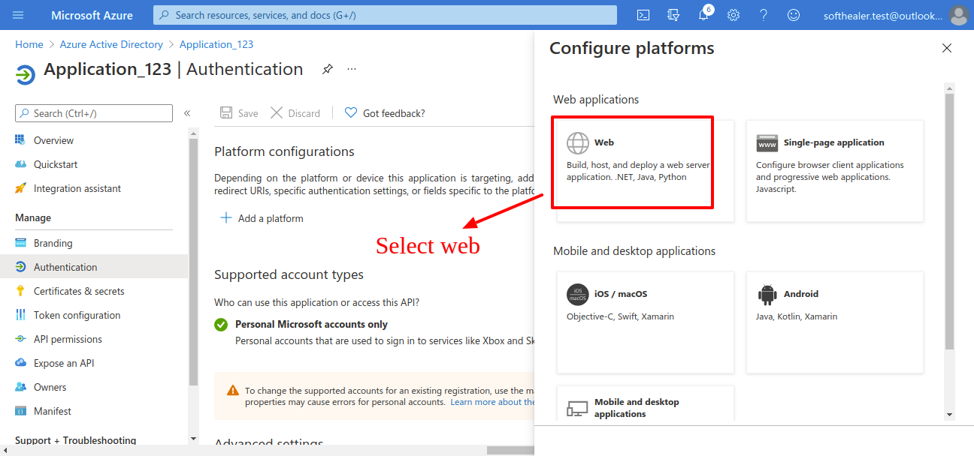Screen dimensions: 974x456
Task: Go to Azure Active Directory breadcrumb
Action: pyautogui.click(x=111, y=44)
